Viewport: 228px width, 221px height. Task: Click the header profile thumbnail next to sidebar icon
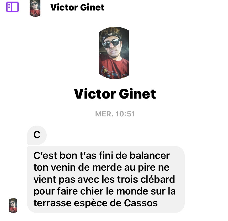click(x=35, y=8)
